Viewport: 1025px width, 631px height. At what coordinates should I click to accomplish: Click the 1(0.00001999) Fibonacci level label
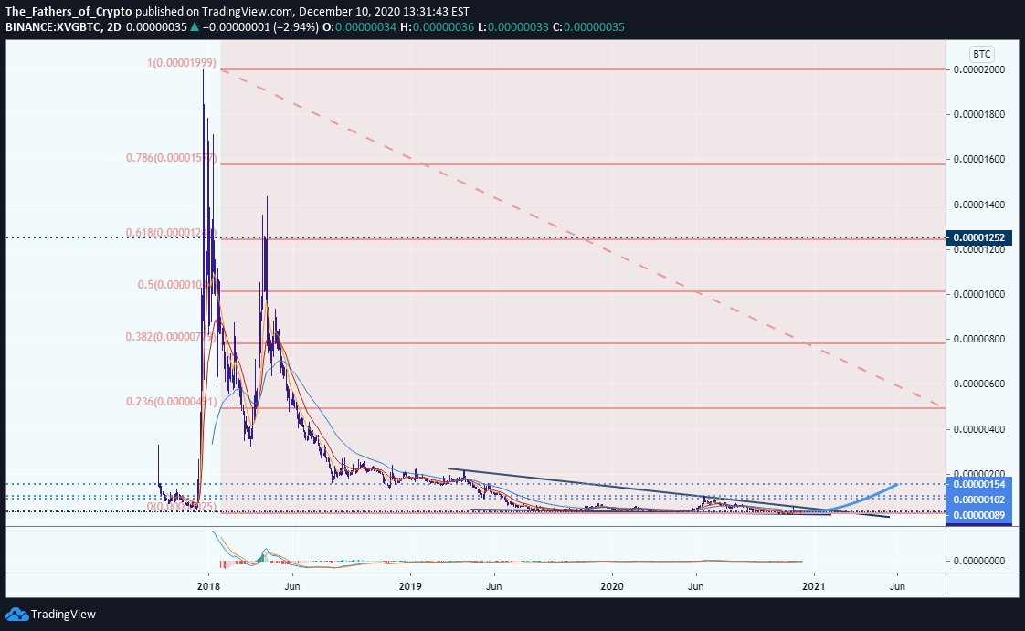[x=182, y=63]
